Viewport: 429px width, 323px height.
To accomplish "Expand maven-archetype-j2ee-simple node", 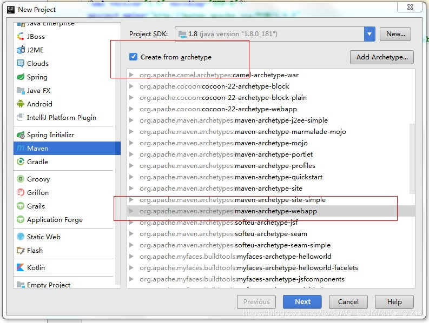I will [131, 120].
